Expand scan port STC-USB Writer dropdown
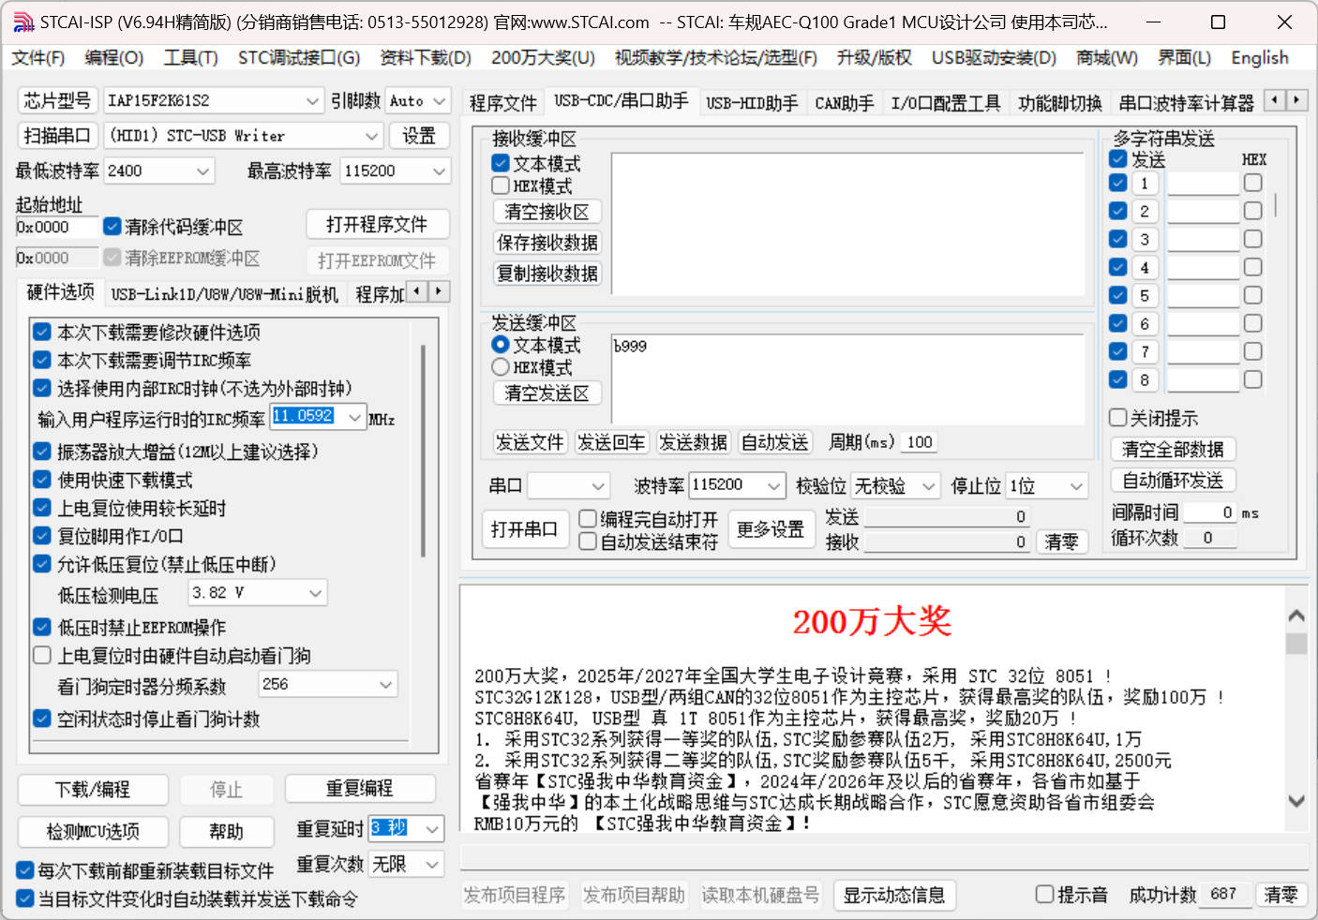The width and height of the screenshot is (1318, 920). (x=371, y=136)
